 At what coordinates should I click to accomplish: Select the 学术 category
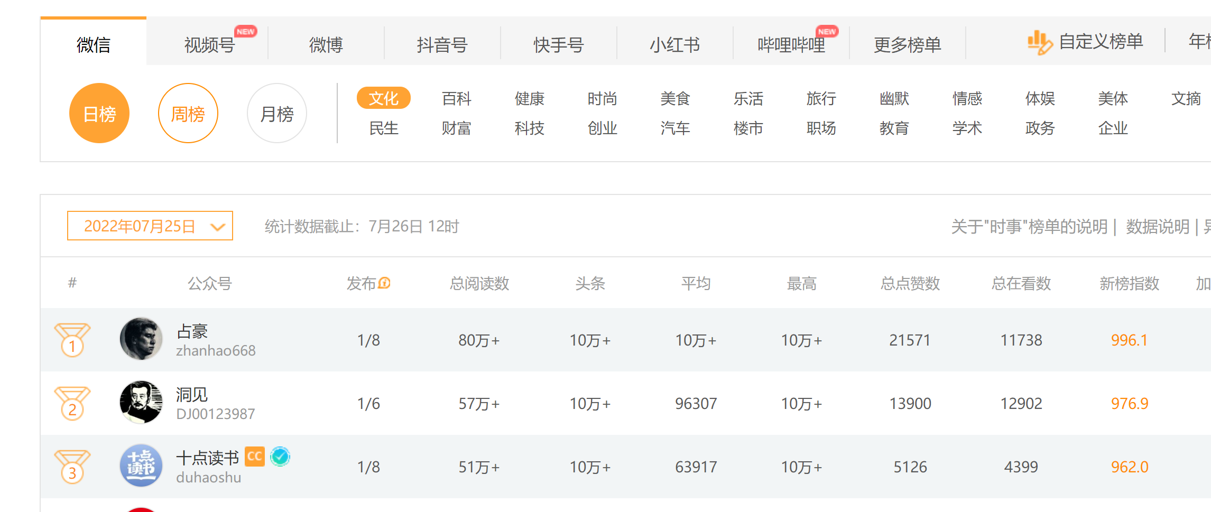(967, 128)
